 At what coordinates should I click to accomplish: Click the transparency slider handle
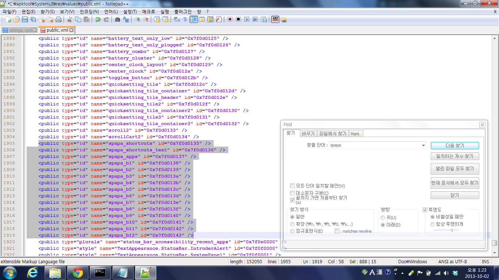tap(452, 230)
